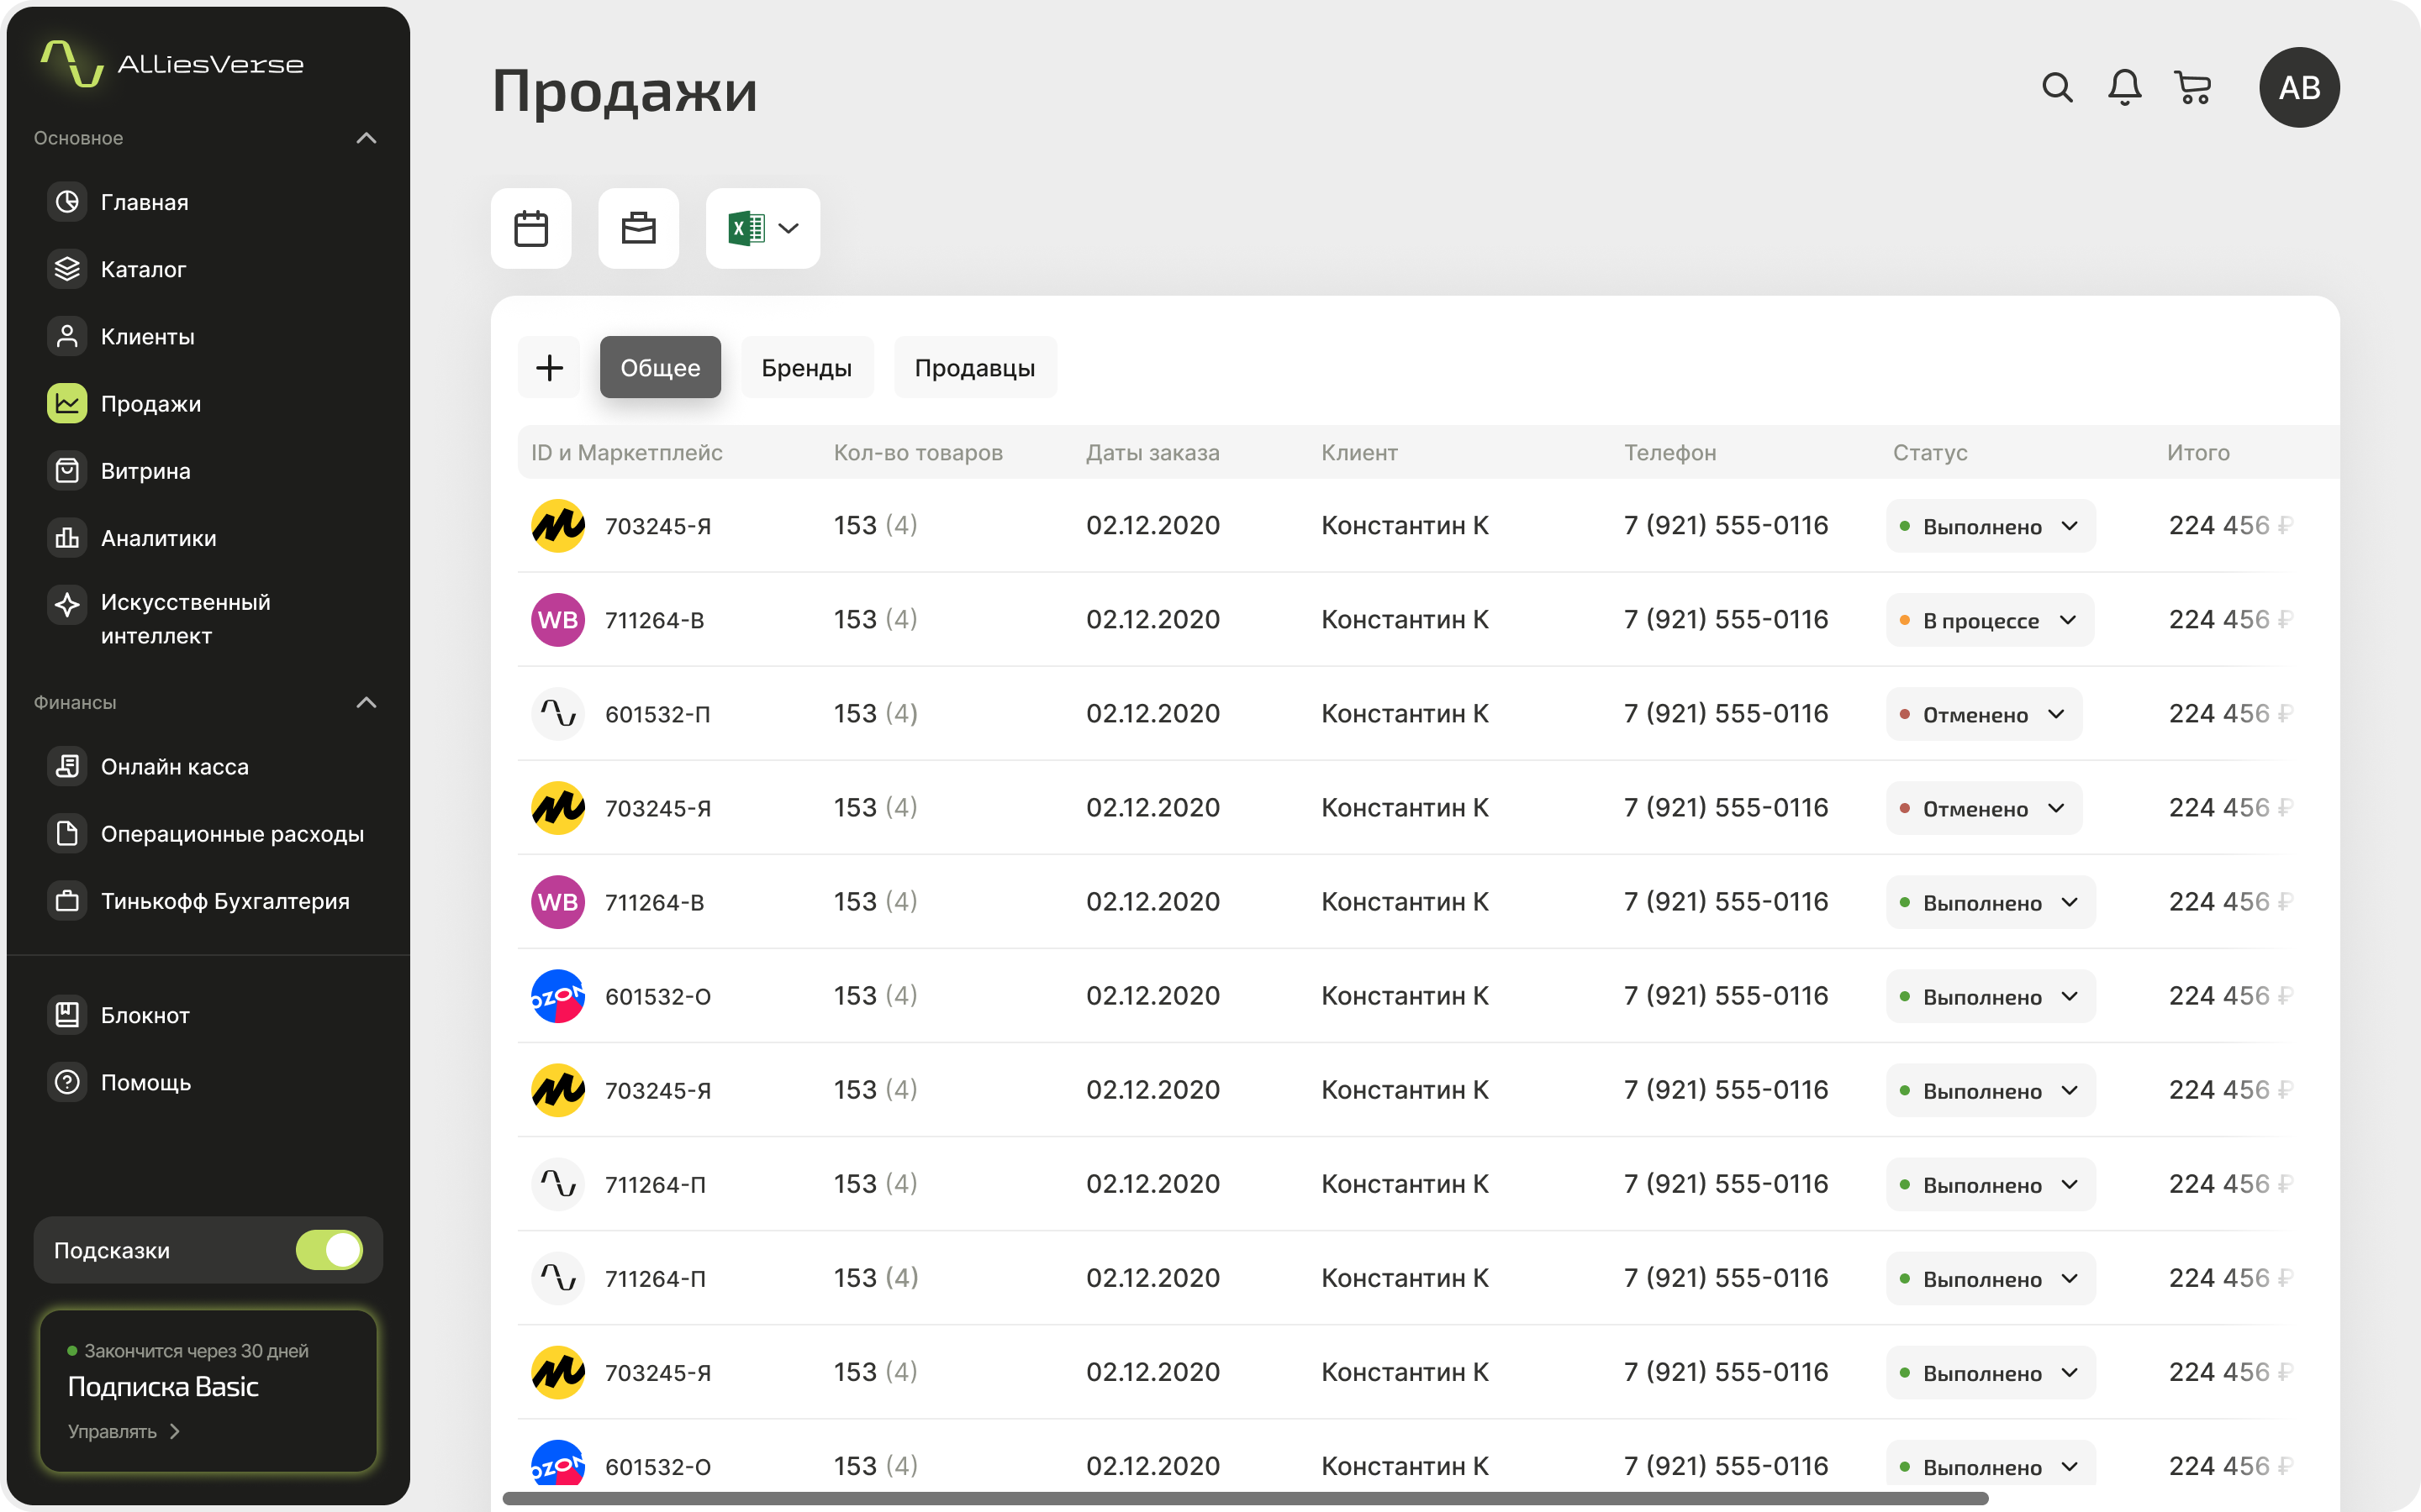The height and width of the screenshot is (1512, 2421).
Task: Click the Итого column header
Action: click(x=2198, y=452)
